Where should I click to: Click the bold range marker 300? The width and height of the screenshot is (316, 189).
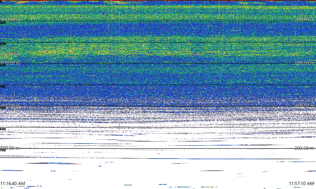(3, 65)
